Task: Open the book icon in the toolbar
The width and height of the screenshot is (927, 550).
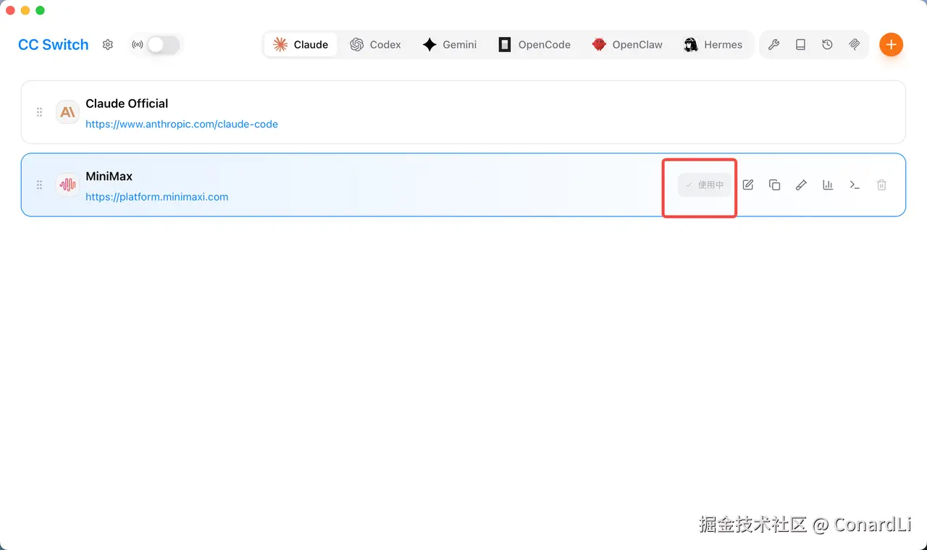Action: [800, 45]
